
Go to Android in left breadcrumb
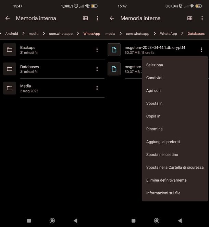(x=12, y=34)
